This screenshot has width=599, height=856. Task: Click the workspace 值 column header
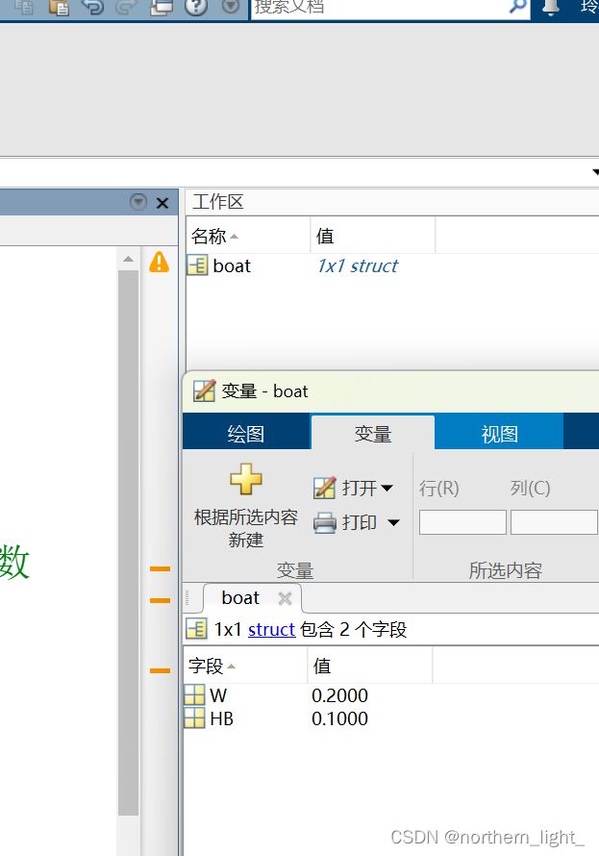tap(373, 236)
